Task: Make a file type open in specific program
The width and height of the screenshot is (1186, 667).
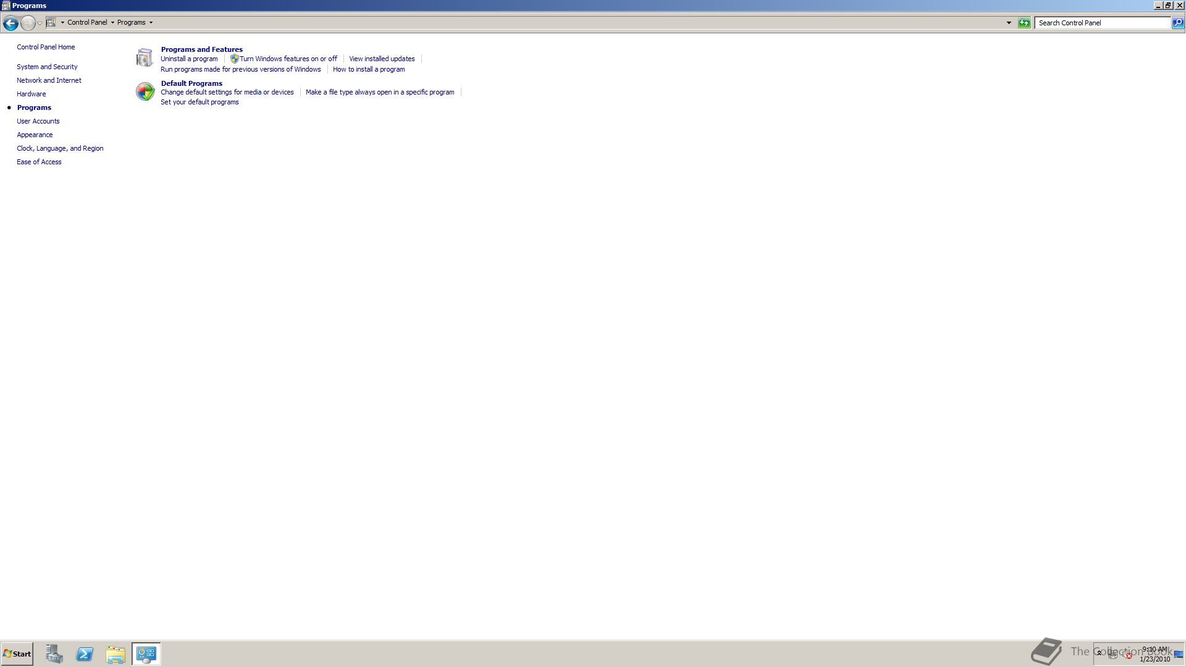Action: point(380,92)
